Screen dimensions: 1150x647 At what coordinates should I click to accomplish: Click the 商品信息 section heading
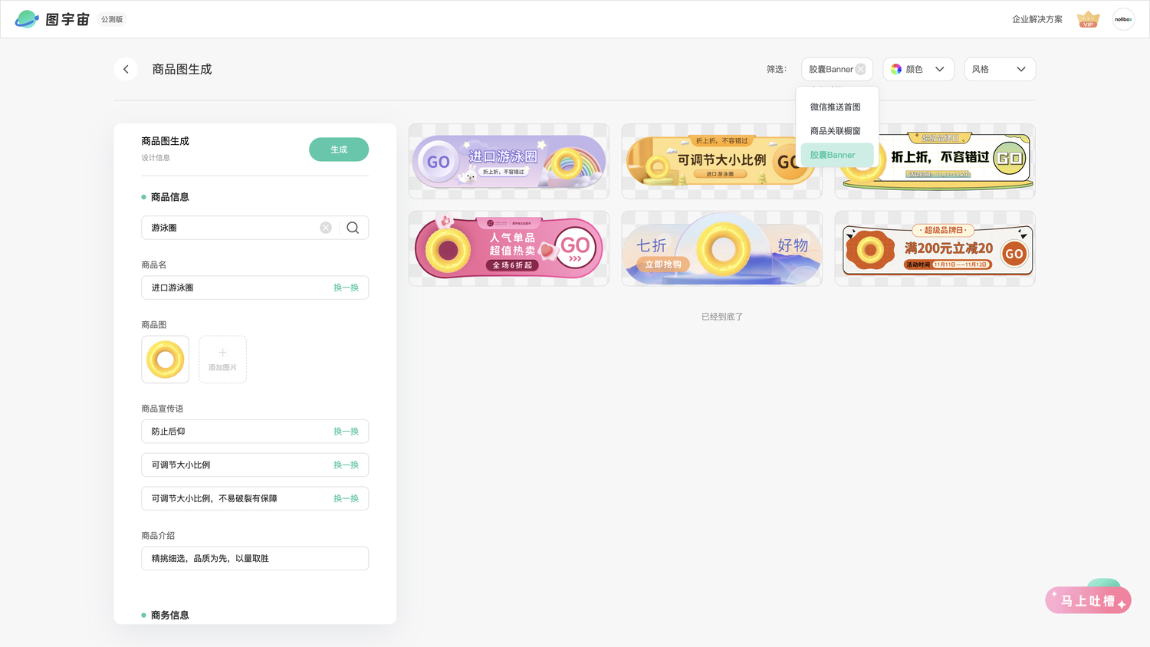pyautogui.click(x=169, y=197)
